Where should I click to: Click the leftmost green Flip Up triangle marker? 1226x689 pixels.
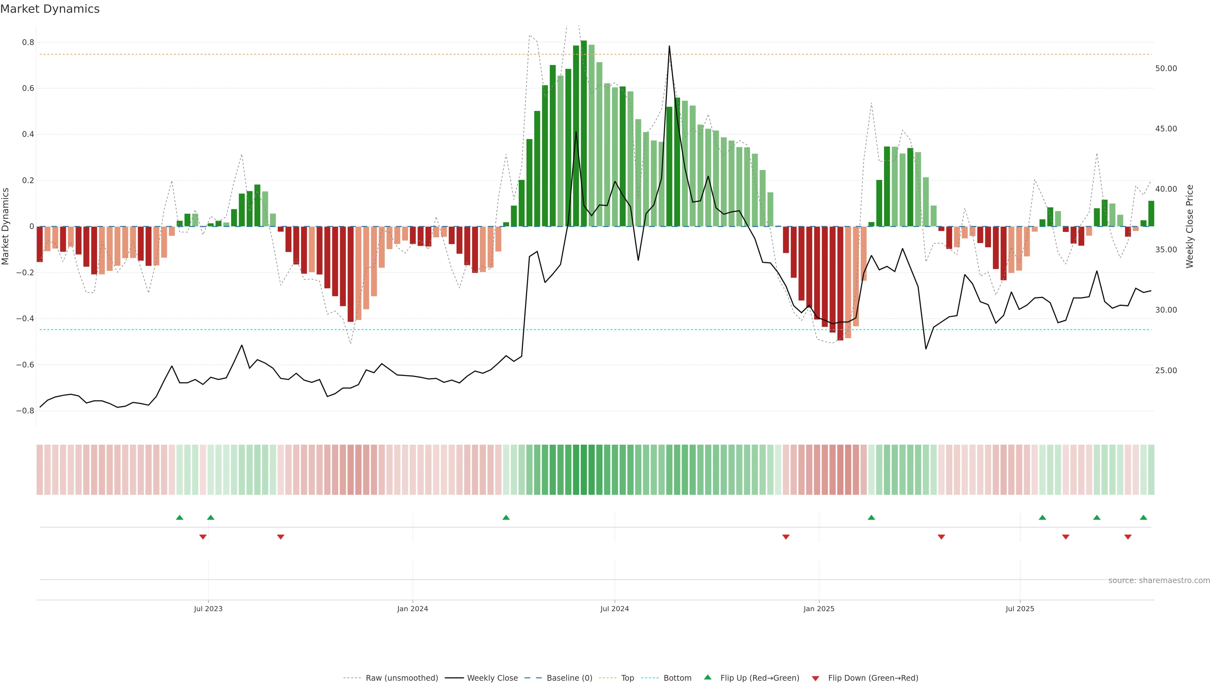[x=179, y=517]
